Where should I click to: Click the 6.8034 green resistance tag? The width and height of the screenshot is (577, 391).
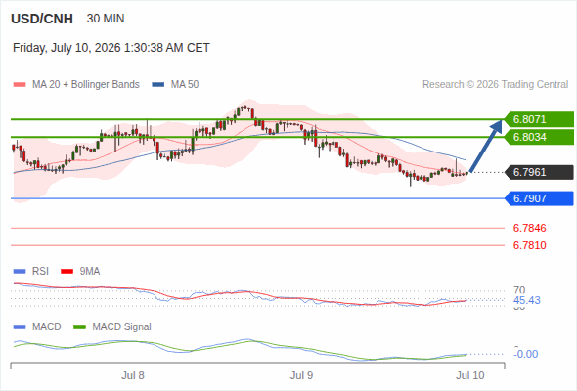point(539,137)
